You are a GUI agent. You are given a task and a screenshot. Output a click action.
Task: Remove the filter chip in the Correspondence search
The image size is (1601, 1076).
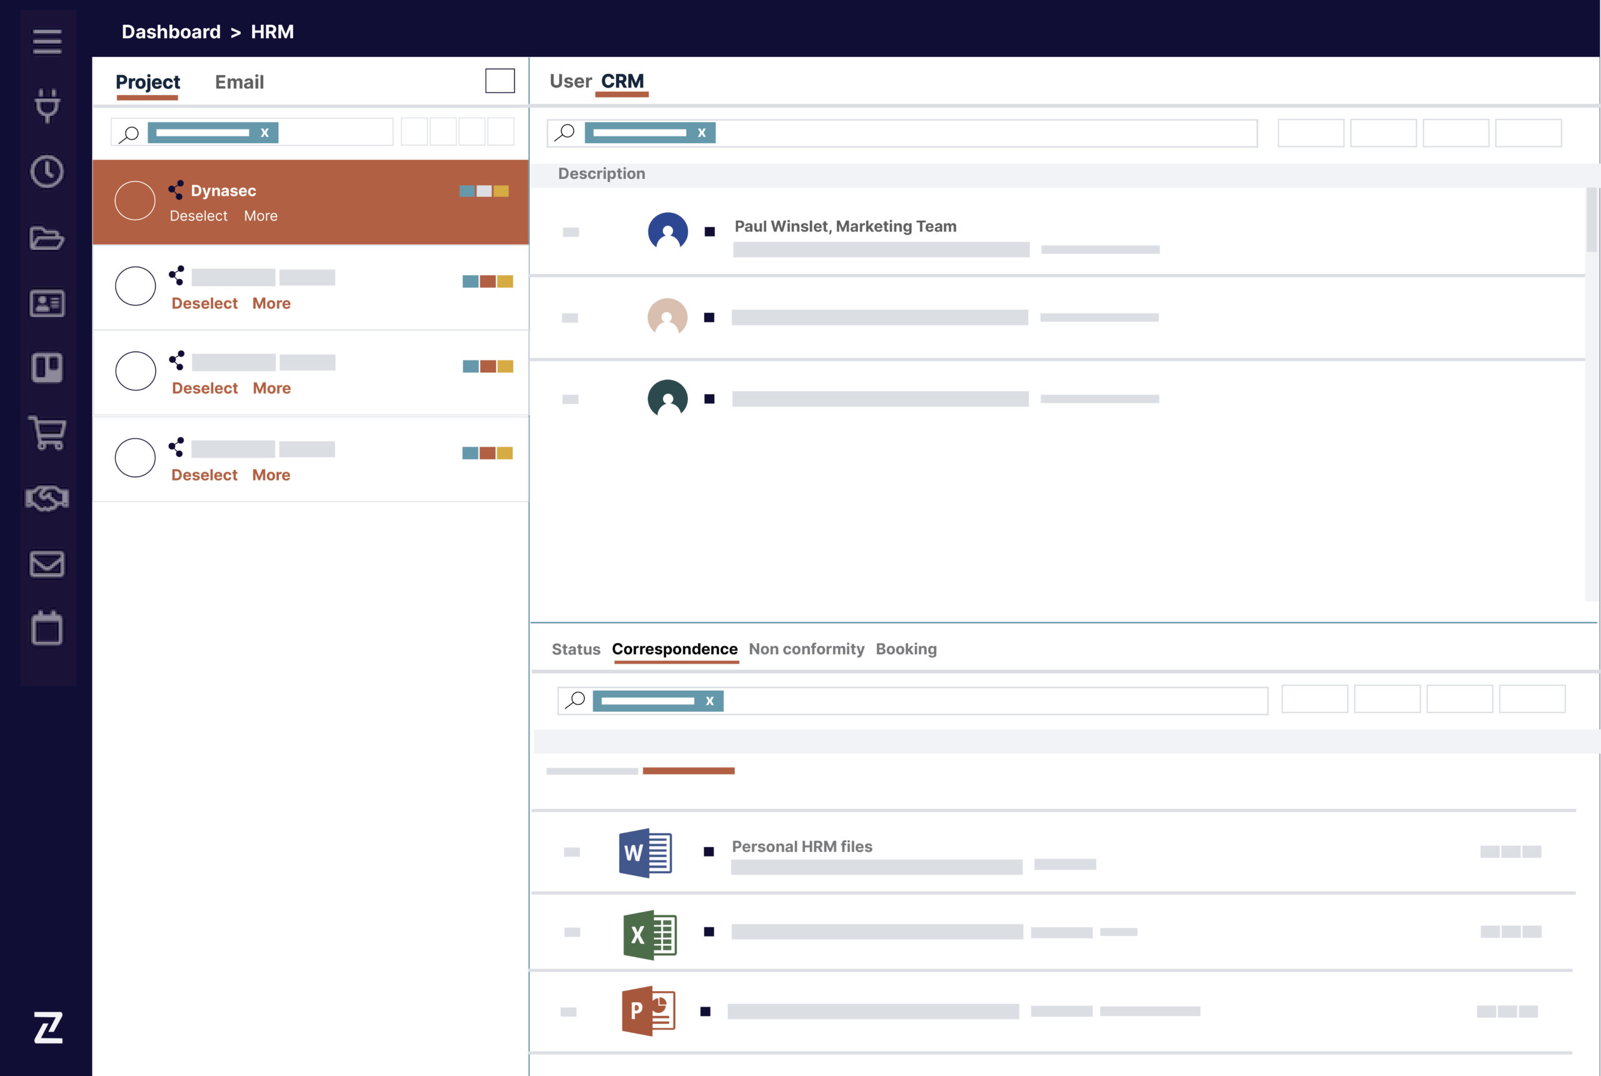pyautogui.click(x=710, y=701)
